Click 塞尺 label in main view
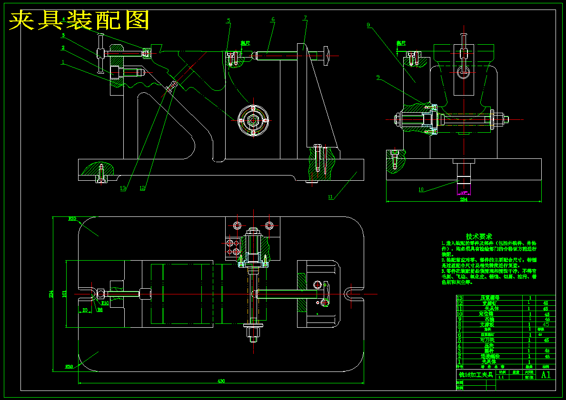 tap(246, 43)
